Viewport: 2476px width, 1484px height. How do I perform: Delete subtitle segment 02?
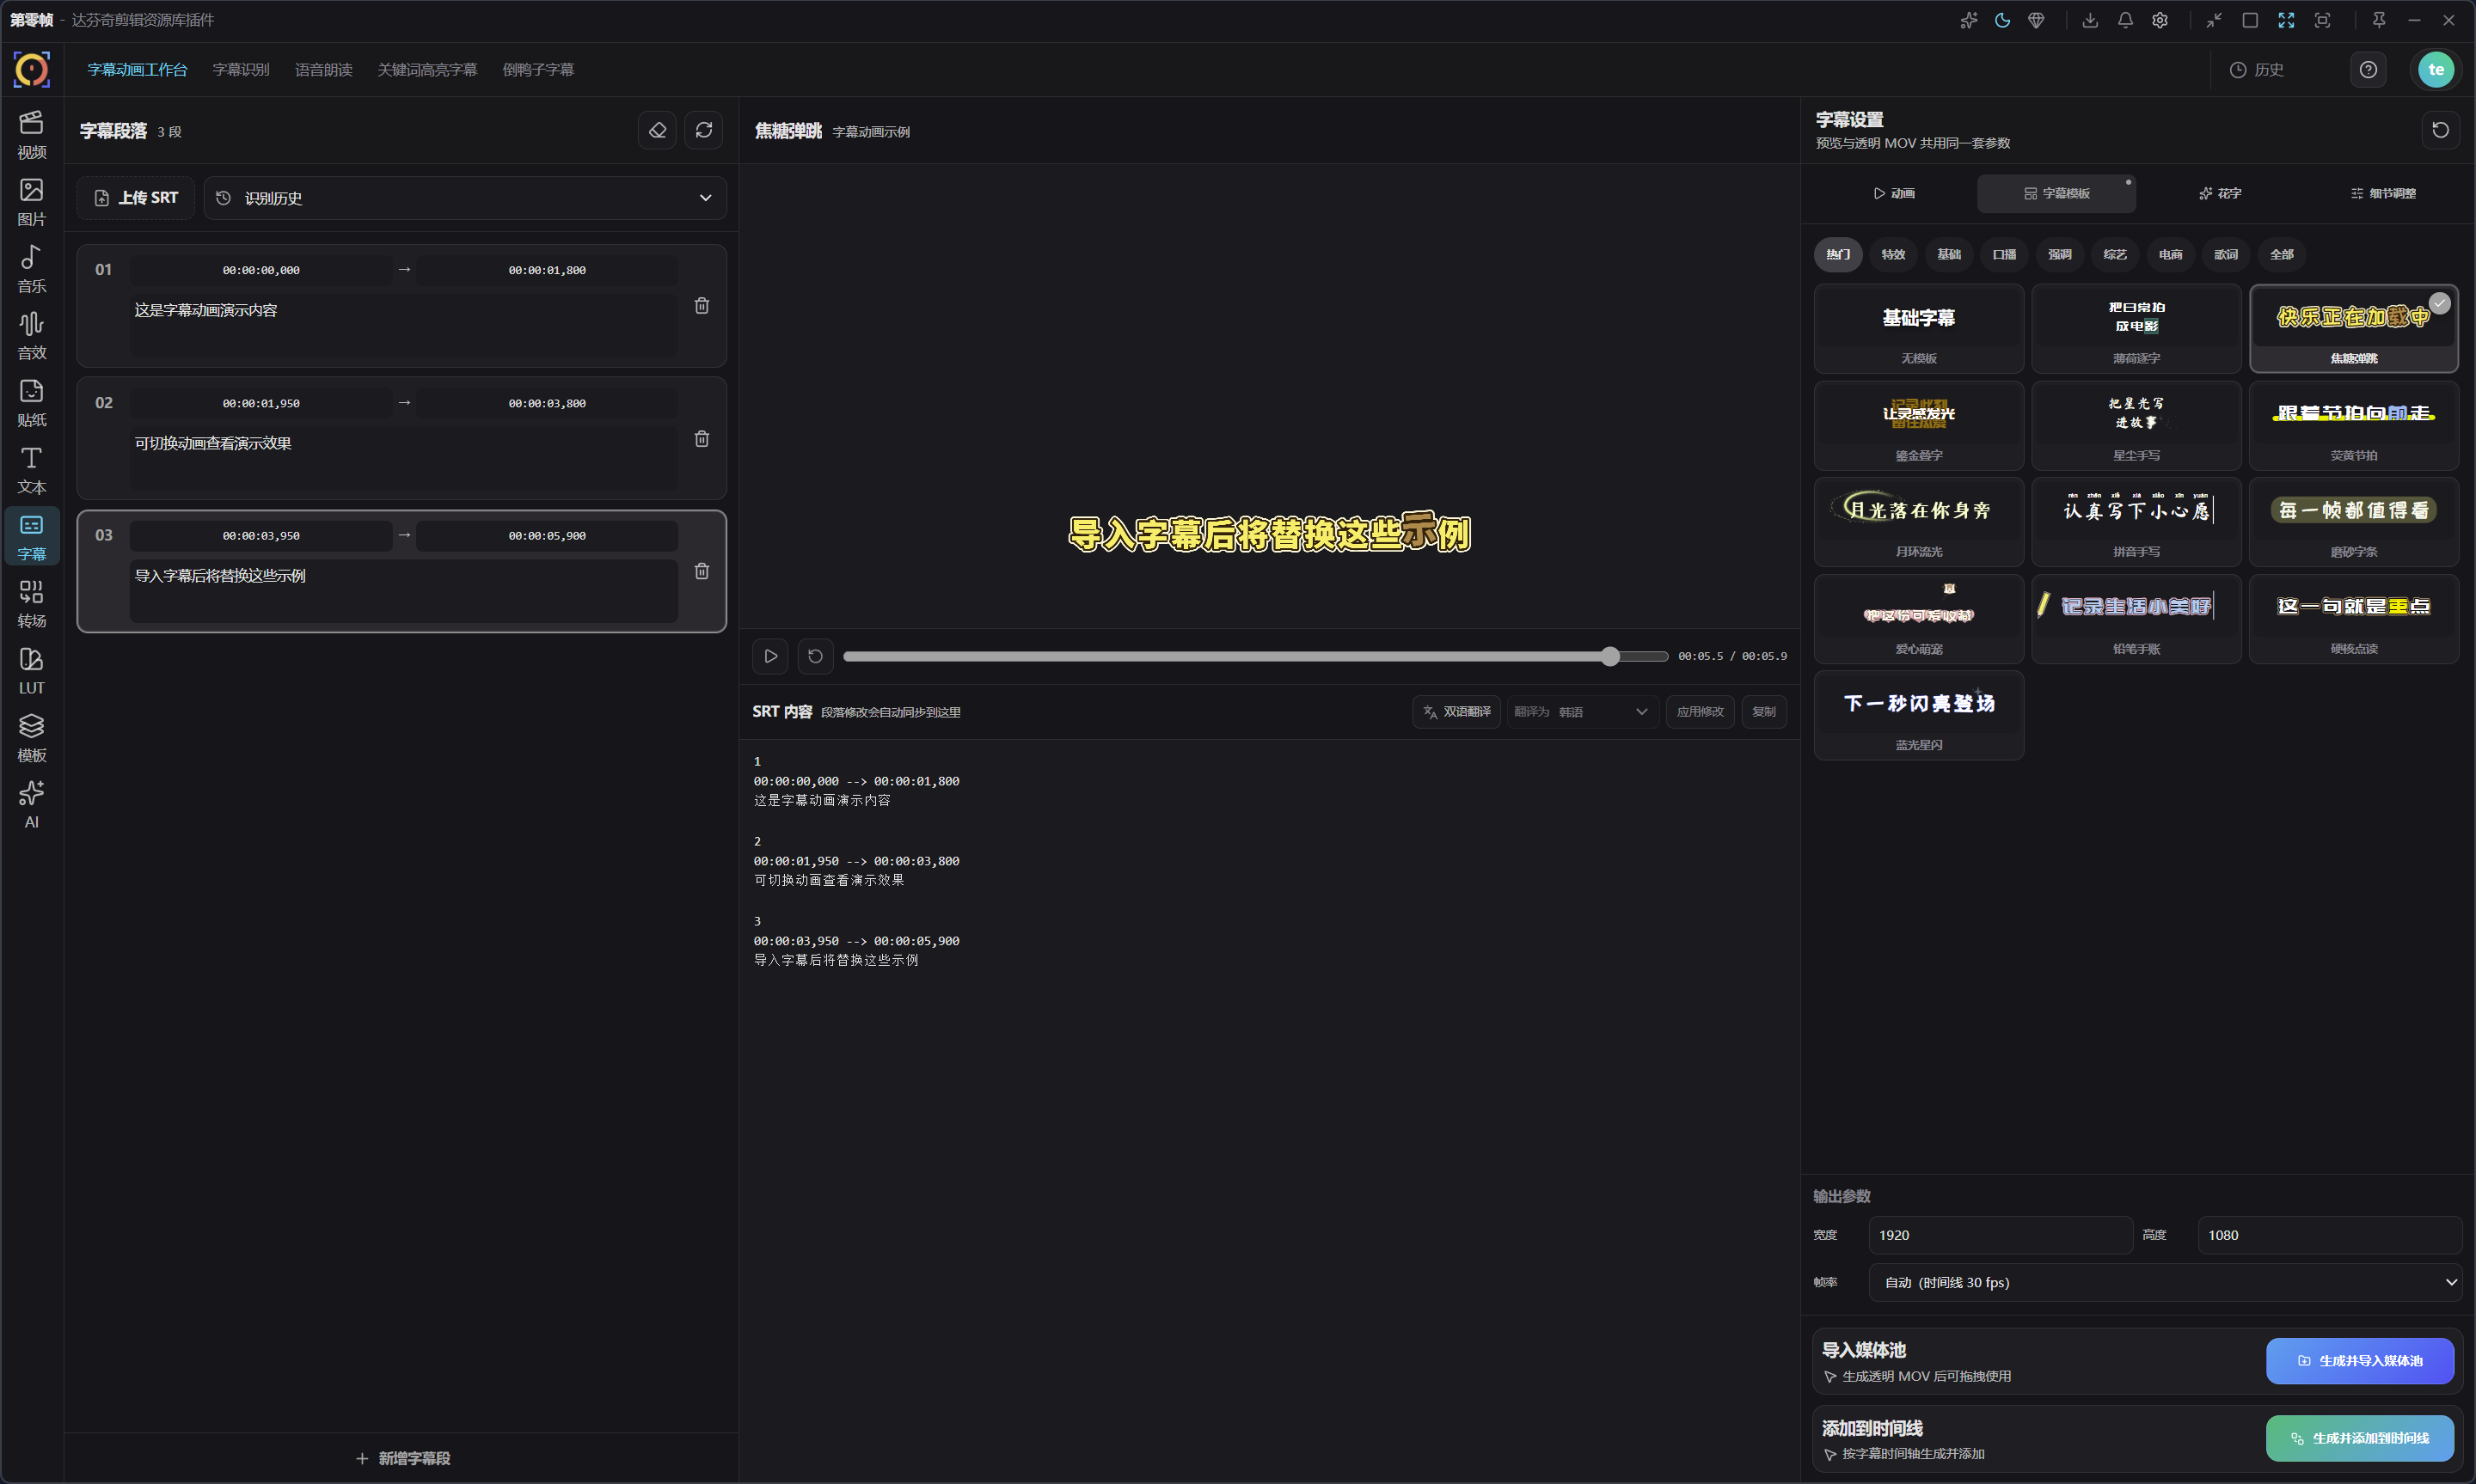[x=702, y=439]
